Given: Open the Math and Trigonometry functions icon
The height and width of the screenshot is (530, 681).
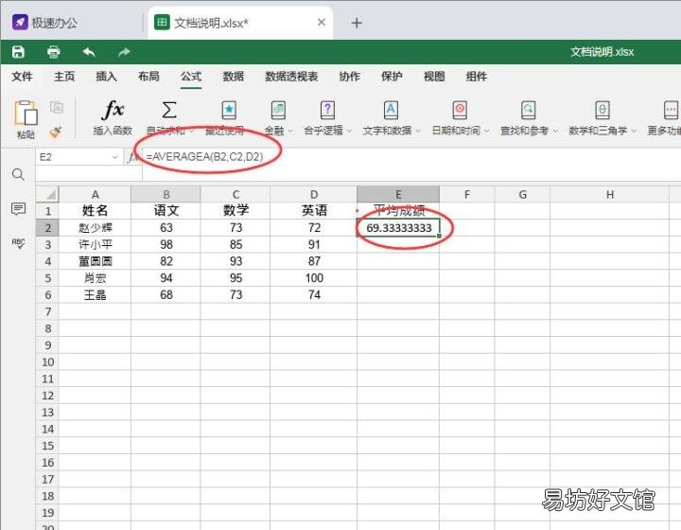Looking at the screenshot, I should pos(602,111).
